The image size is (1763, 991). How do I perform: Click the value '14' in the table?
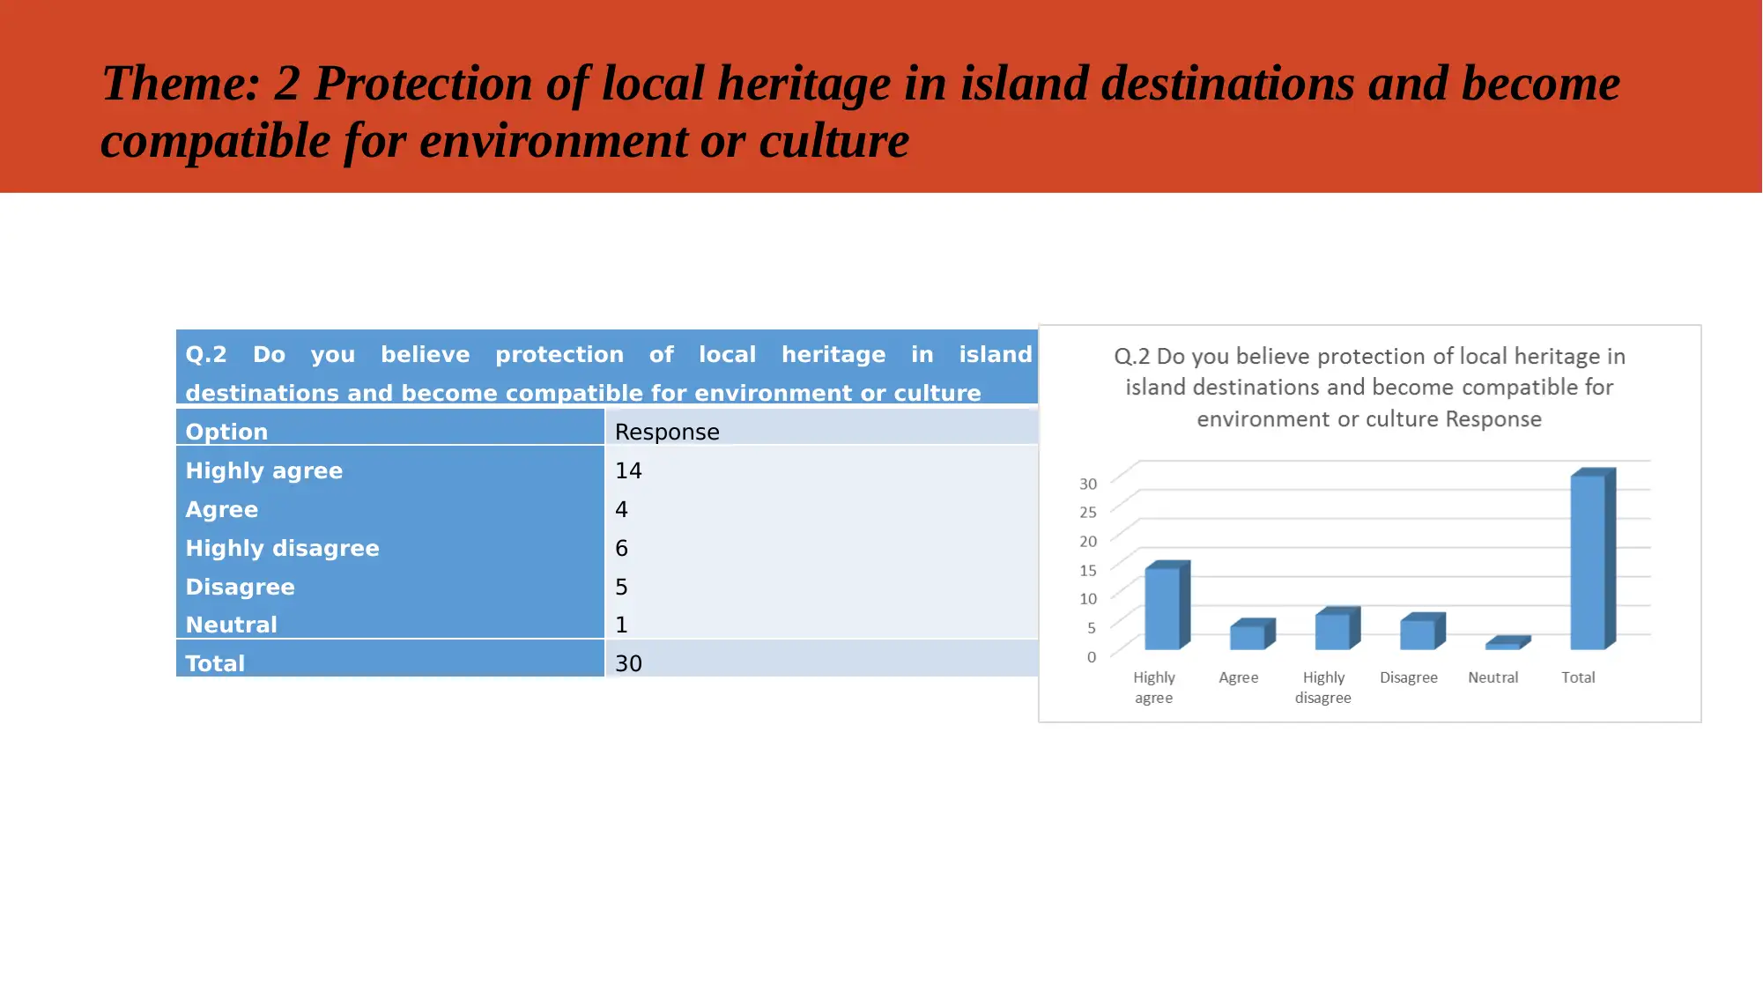point(628,470)
